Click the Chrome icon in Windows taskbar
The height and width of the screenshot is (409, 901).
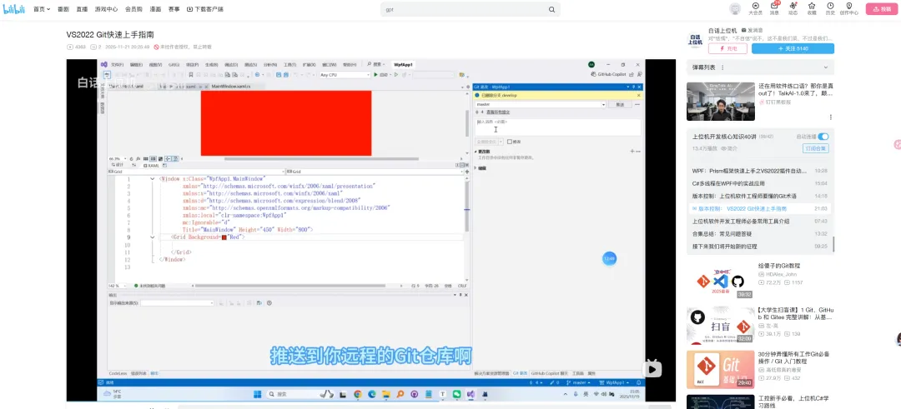tap(357, 394)
